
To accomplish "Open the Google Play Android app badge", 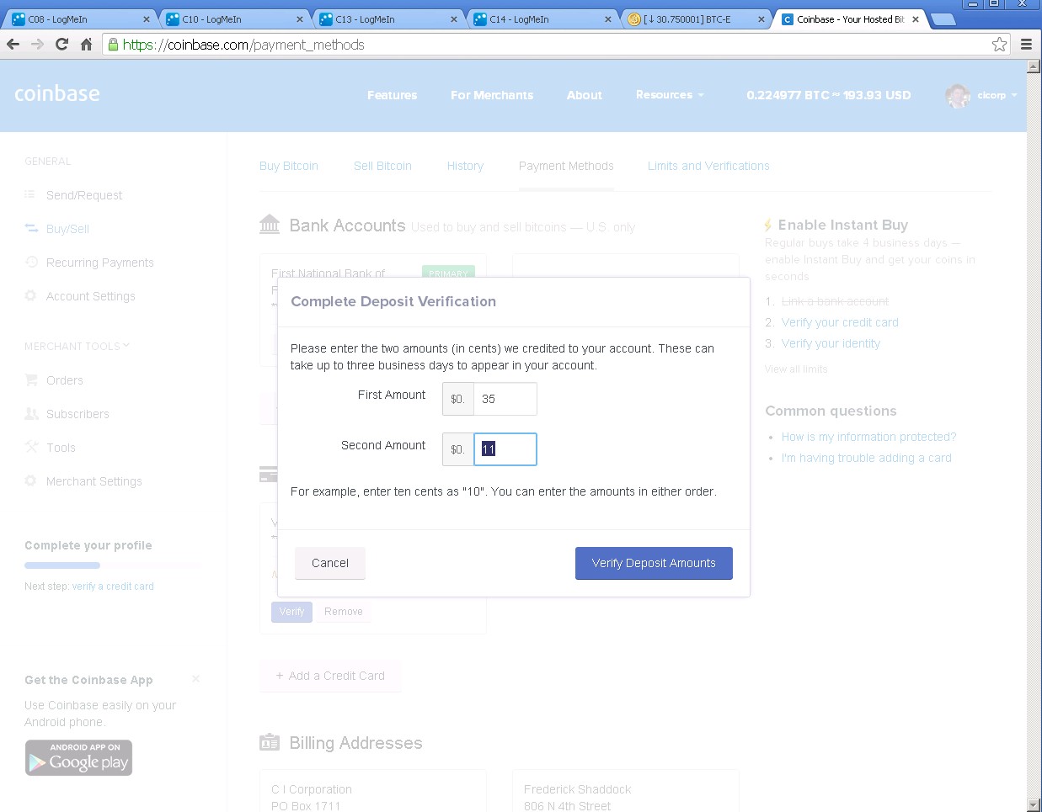I will point(78,757).
